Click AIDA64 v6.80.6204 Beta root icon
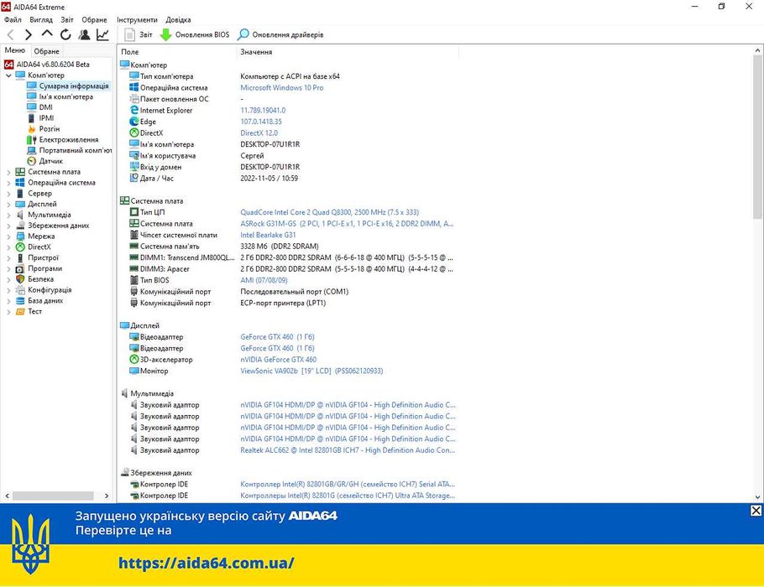 [x=8, y=65]
